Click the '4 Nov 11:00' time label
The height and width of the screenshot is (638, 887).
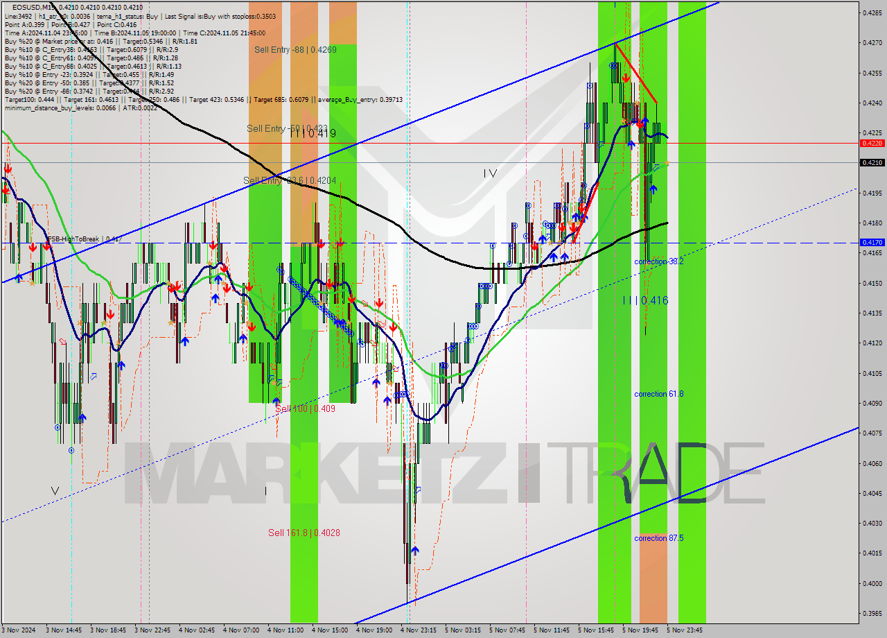[286, 630]
